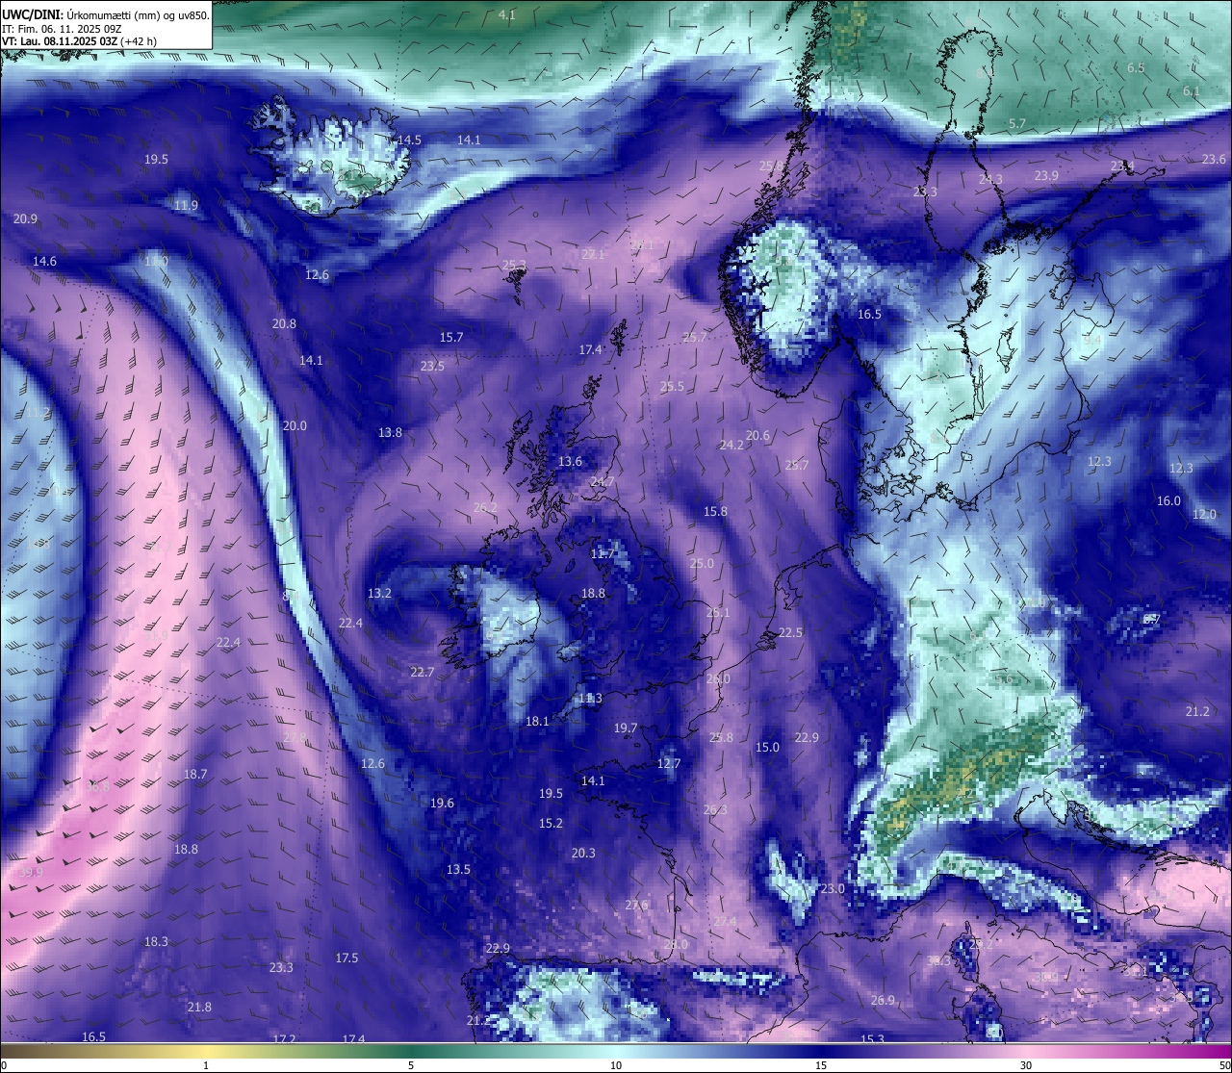Click the 19.6 value label
This screenshot has height=1073, width=1232.
442,804
